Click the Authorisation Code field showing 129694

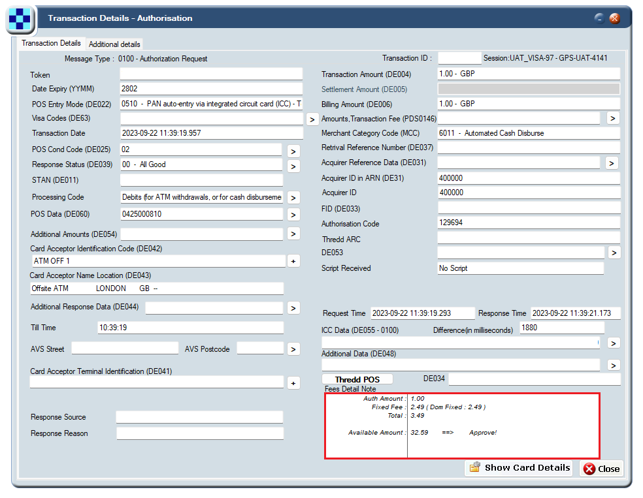(529, 223)
